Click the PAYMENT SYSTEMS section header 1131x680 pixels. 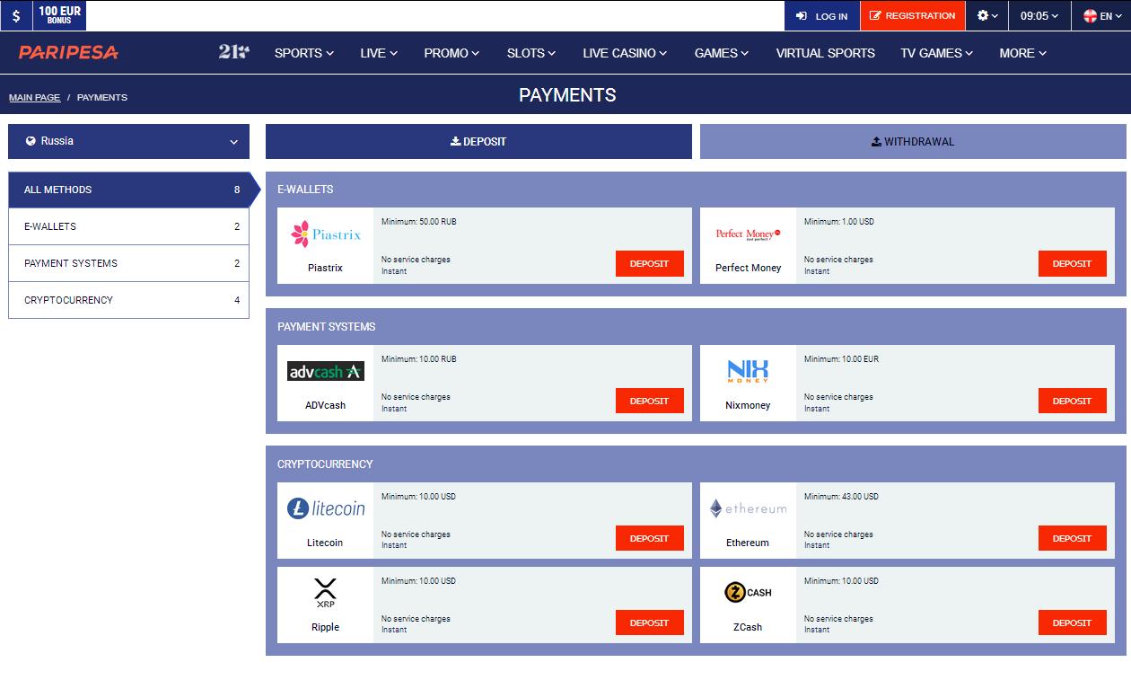327,327
